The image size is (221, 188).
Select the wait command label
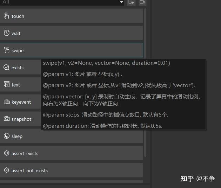coord(16,33)
